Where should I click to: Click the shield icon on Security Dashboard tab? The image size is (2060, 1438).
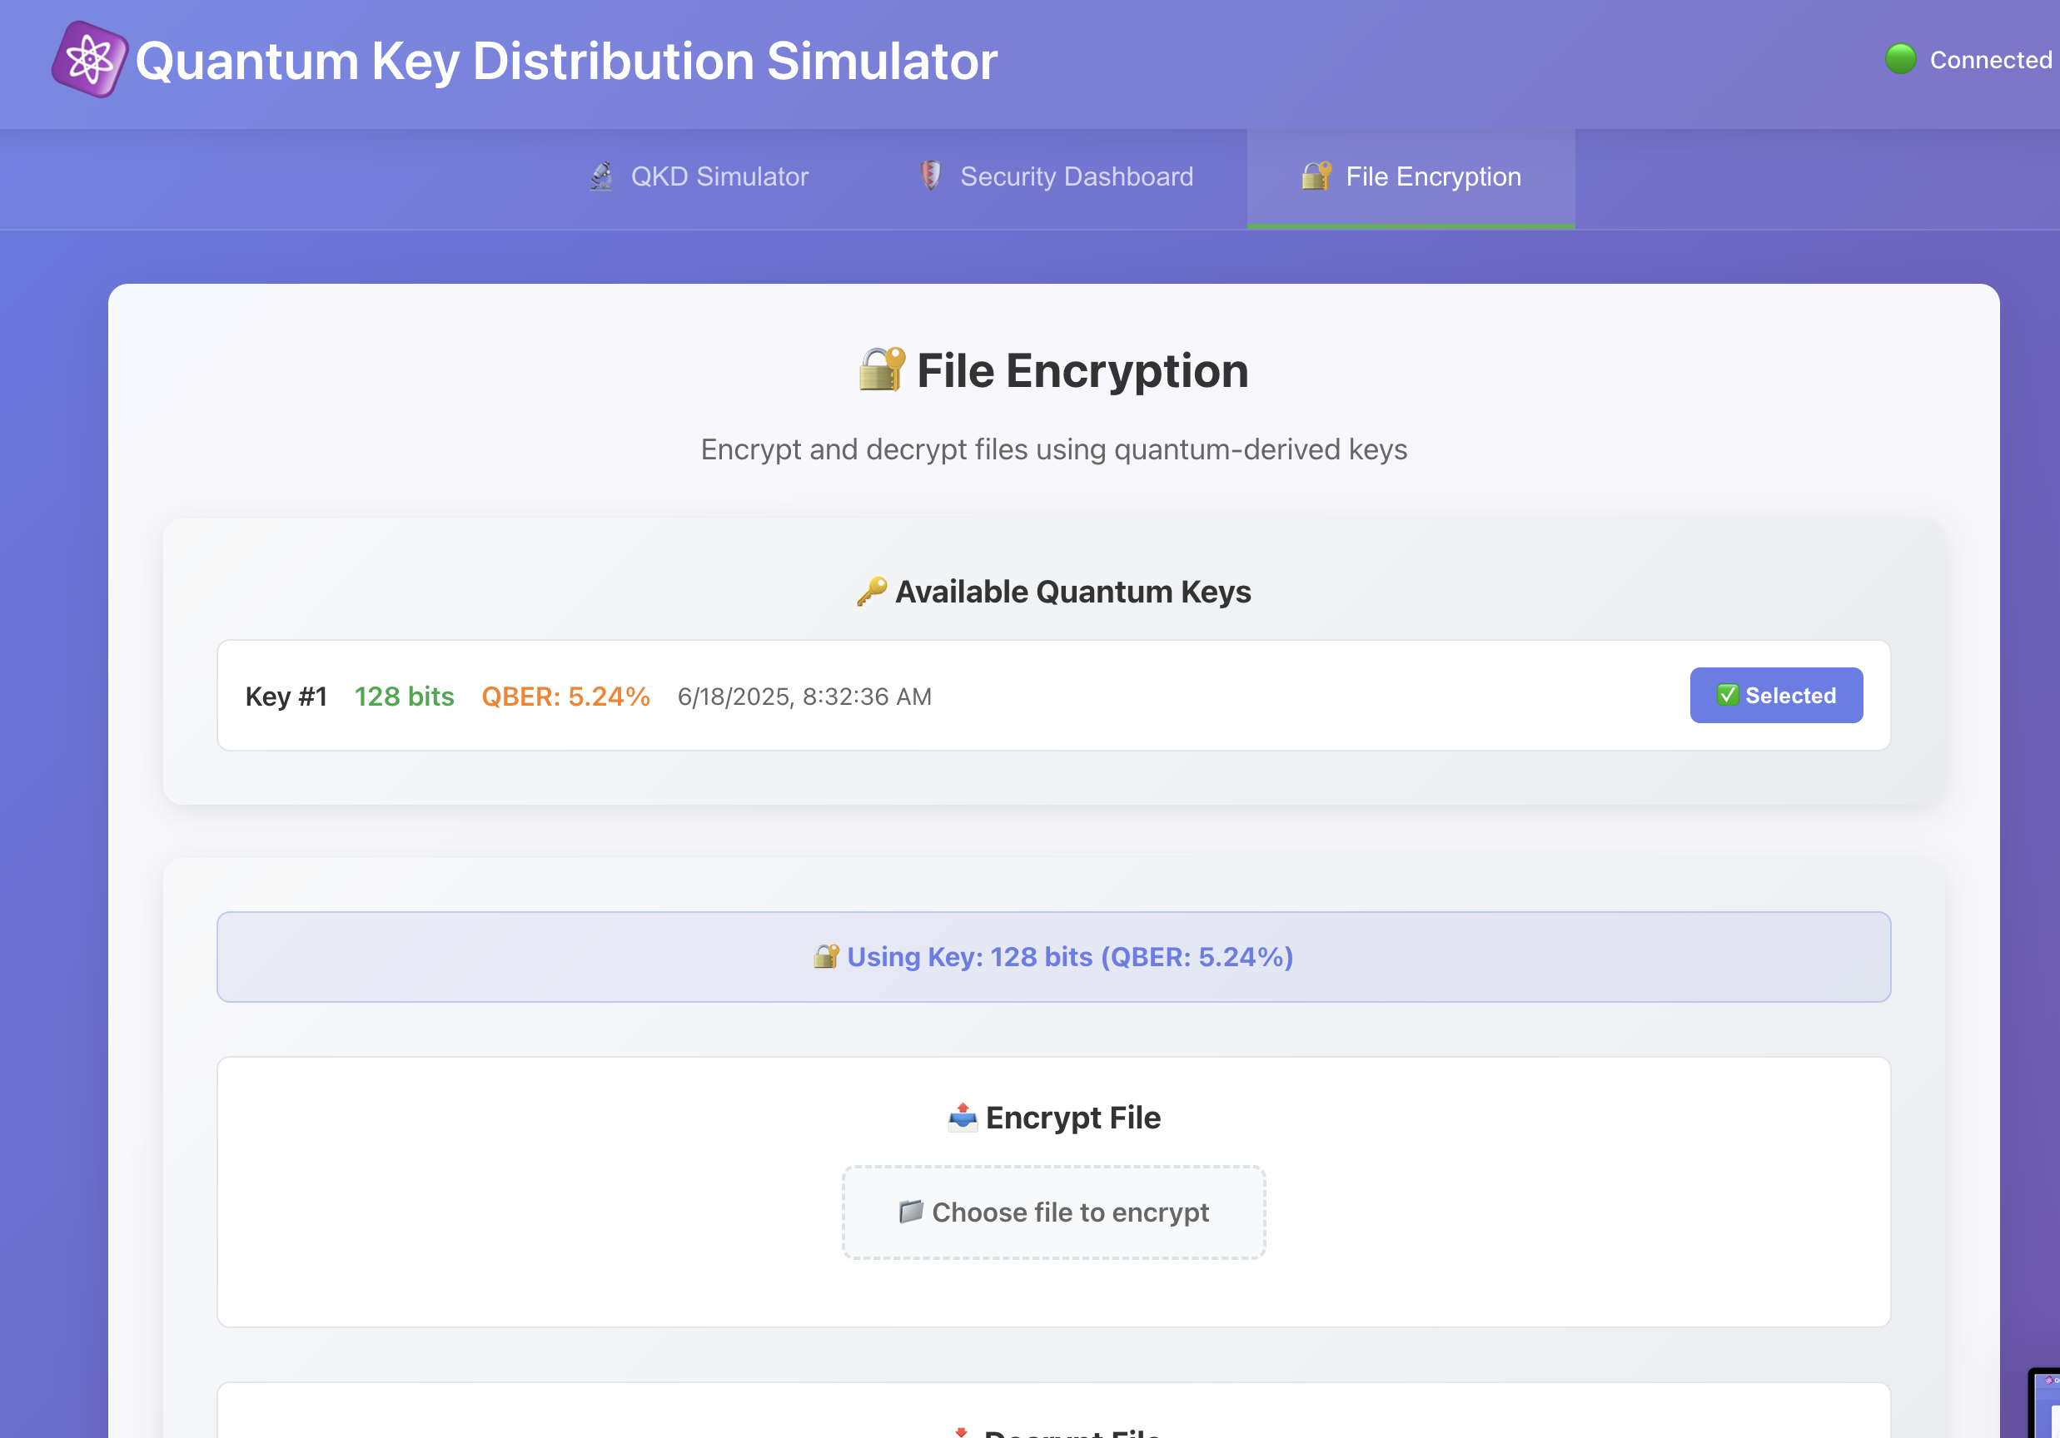pos(930,176)
